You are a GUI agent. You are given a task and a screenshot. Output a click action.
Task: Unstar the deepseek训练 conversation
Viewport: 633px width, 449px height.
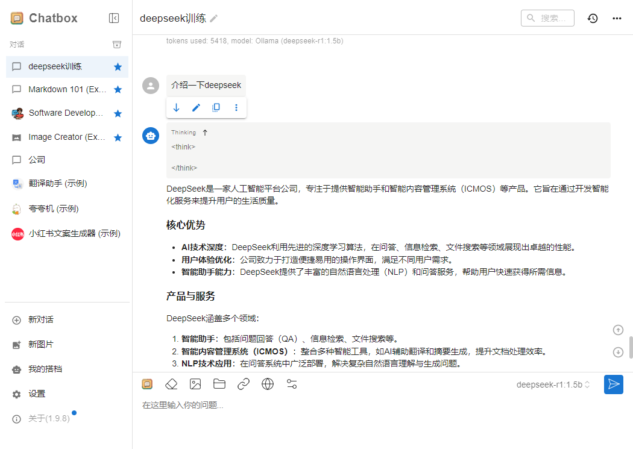[118, 66]
